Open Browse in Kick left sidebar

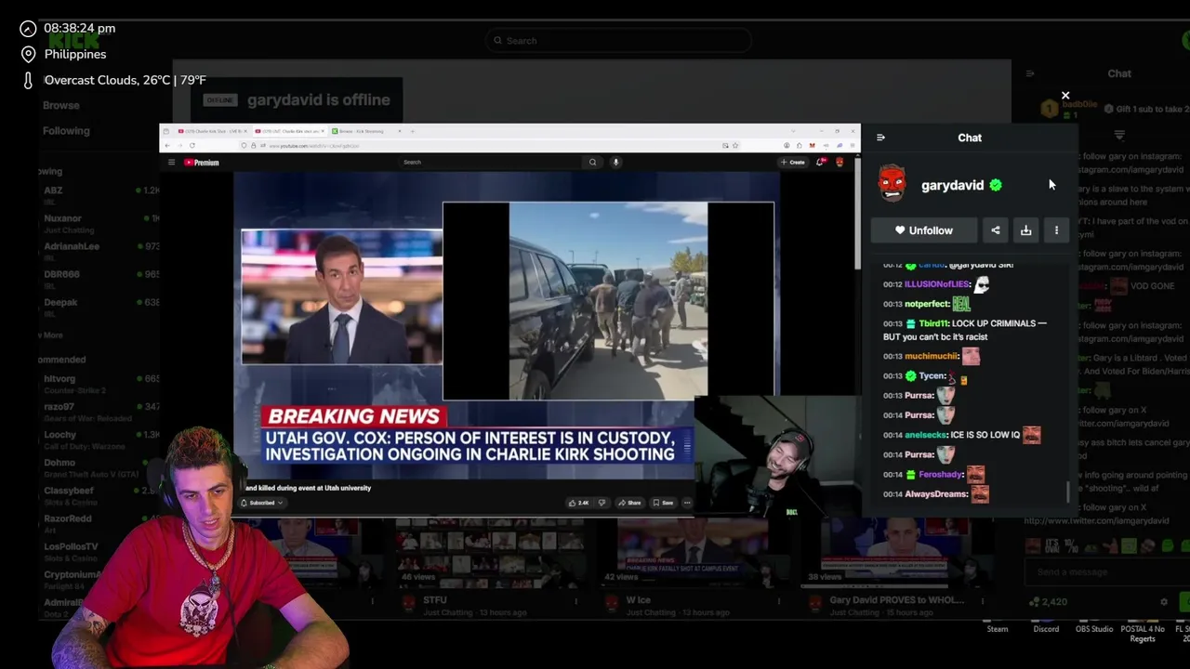(x=60, y=105)
